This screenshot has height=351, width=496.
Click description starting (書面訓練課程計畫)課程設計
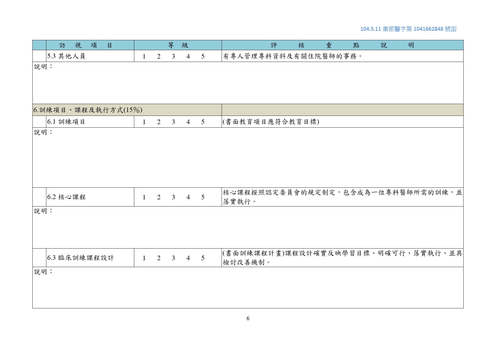(x=342, y=258)
